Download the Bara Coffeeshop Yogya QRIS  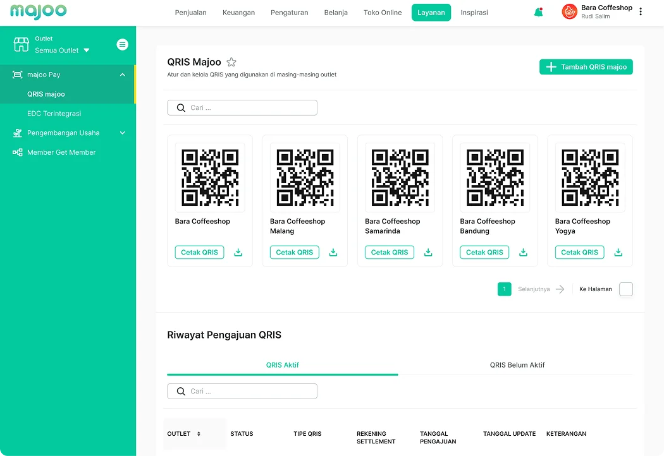(x=618, y=253)
